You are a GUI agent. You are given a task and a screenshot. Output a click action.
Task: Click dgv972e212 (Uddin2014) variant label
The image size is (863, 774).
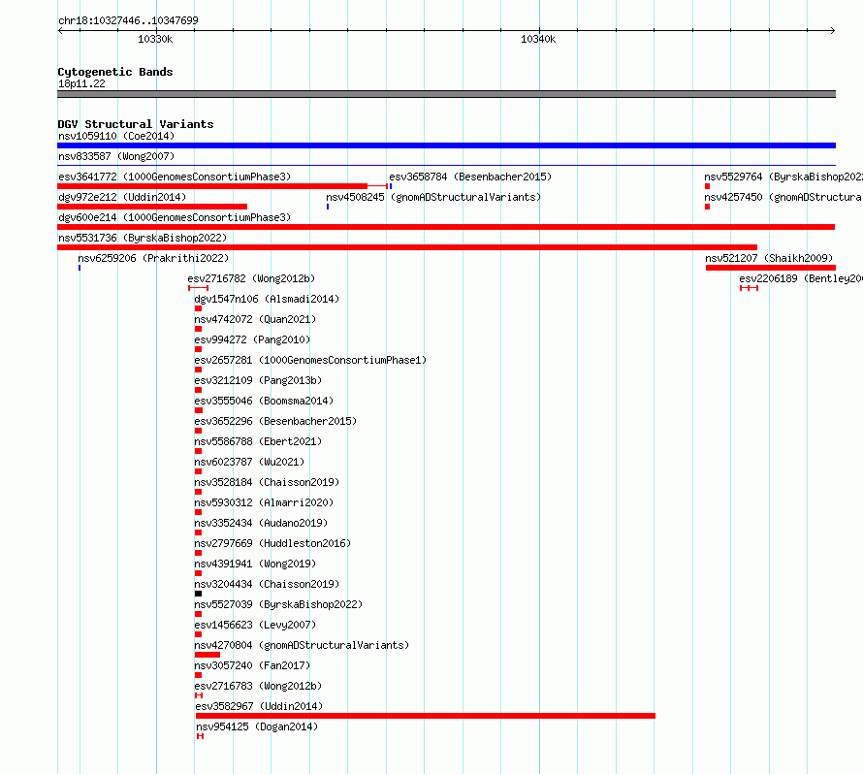coord(122,197)
